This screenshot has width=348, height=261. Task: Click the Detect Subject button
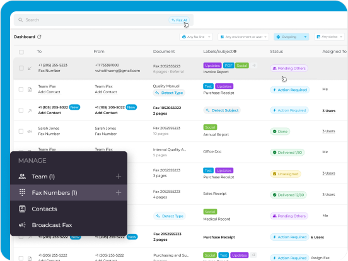[x=222, y=110]
